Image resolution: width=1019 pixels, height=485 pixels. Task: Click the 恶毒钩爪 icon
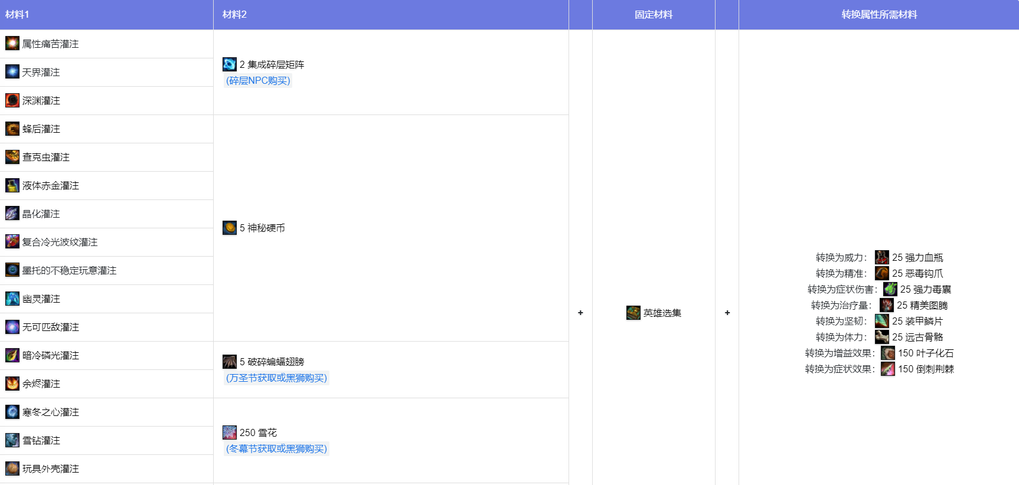pos(881,273)
